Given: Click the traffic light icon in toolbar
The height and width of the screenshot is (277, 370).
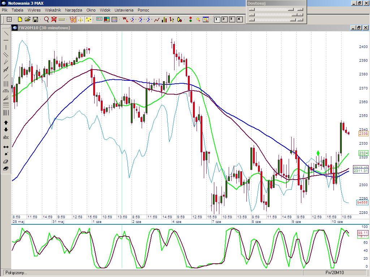Looking at the screenshot, I should tap(190, 19).
